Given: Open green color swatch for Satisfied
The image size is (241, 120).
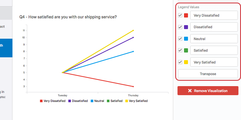Looking at the screenshot, I should (186, 50).
